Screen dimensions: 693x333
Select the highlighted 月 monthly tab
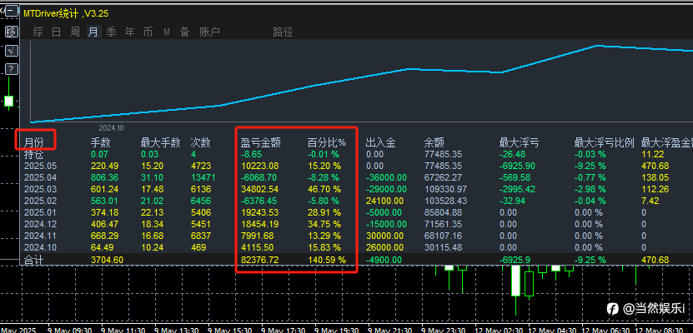tap(93, 32)
